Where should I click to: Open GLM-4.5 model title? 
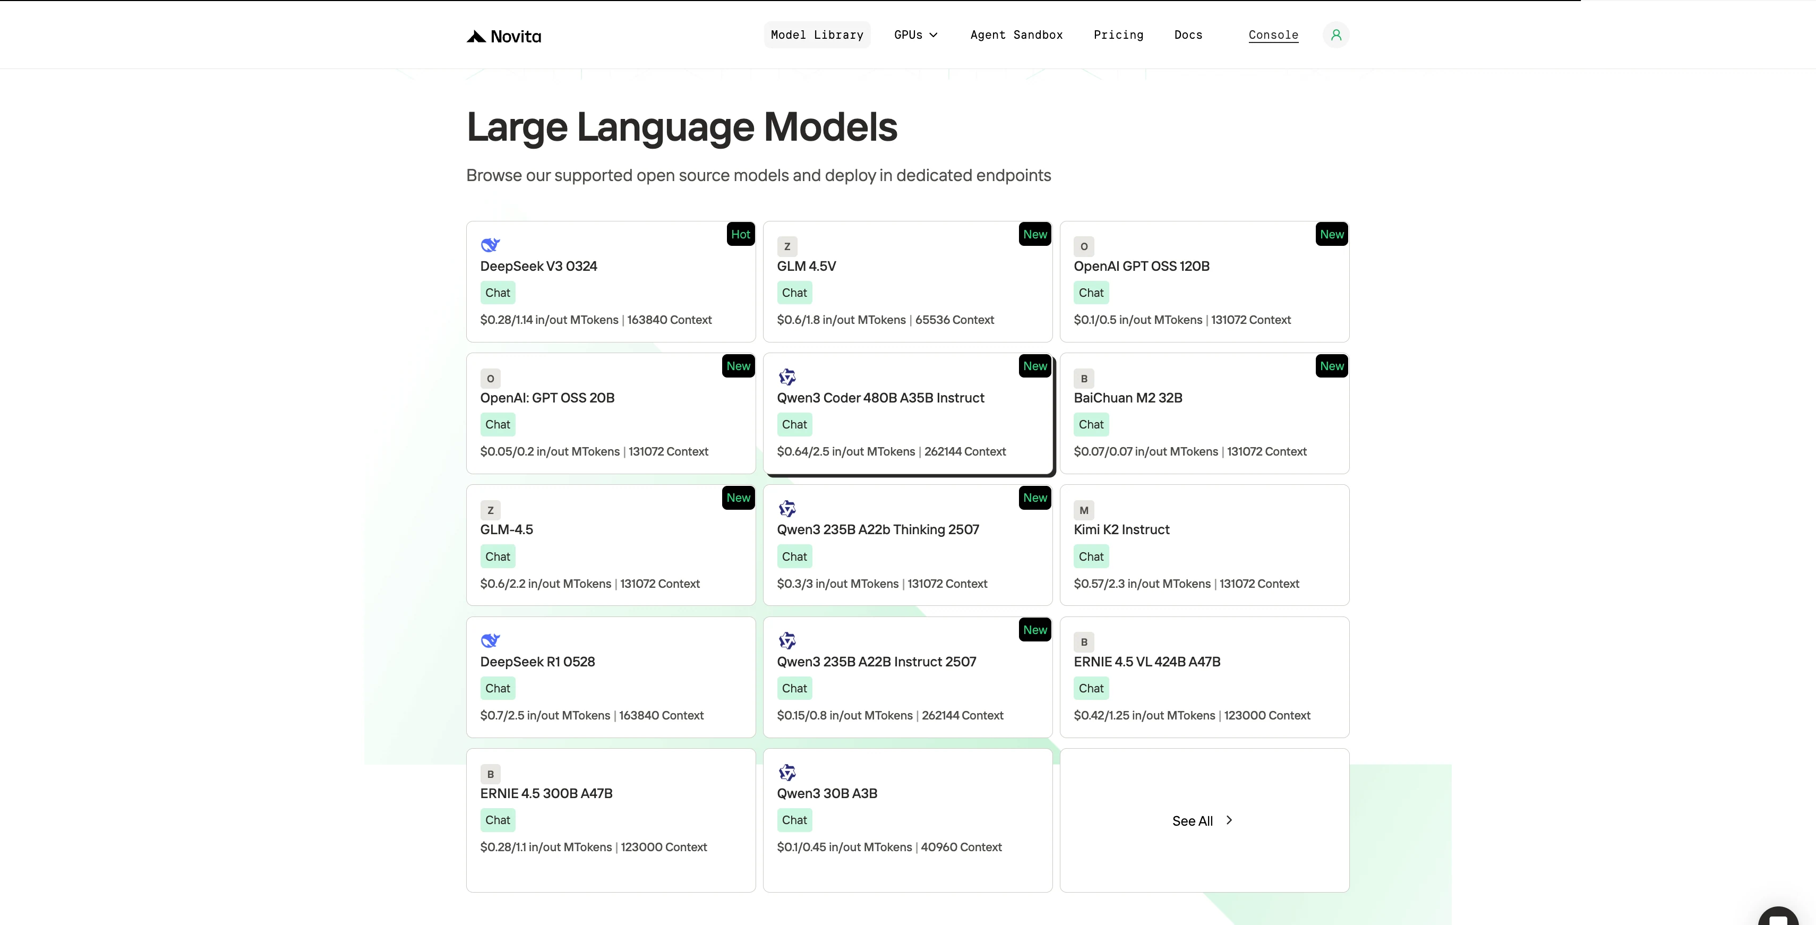coord(506,530)
